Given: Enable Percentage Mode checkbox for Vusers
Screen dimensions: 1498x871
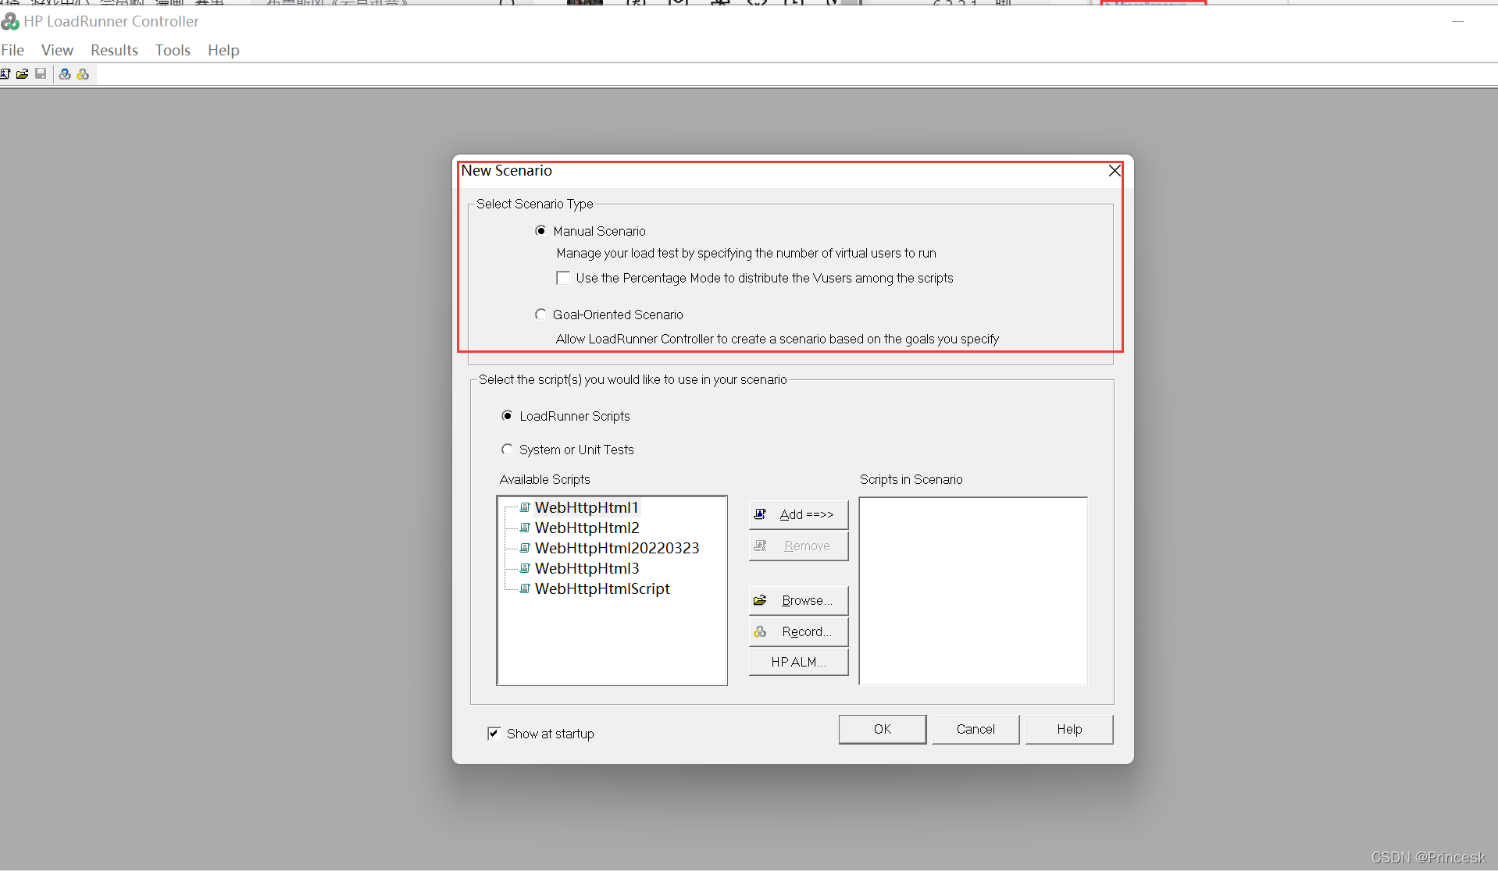Looking at the screenshot, I should [x=563, y=278].
